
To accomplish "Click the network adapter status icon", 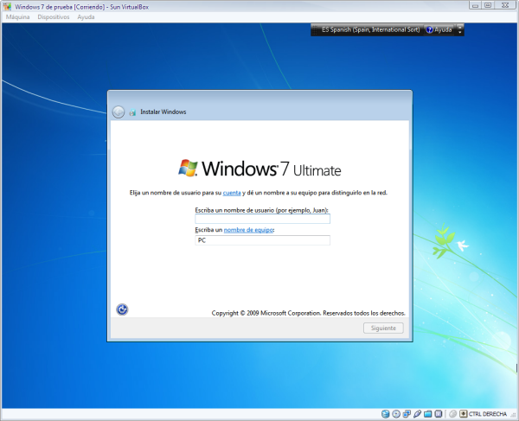I will coord(407,413).
